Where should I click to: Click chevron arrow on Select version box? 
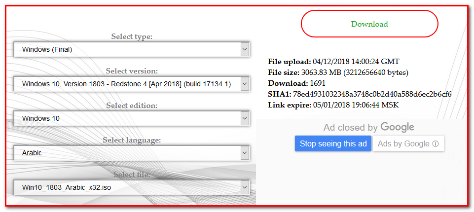(x=245, y=84)
